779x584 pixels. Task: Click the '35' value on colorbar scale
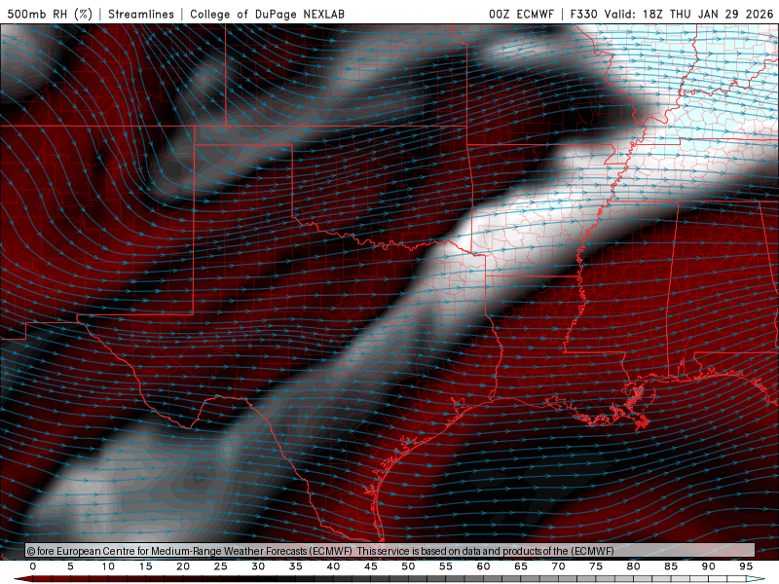pyautogui.click(x=296, y=566)
